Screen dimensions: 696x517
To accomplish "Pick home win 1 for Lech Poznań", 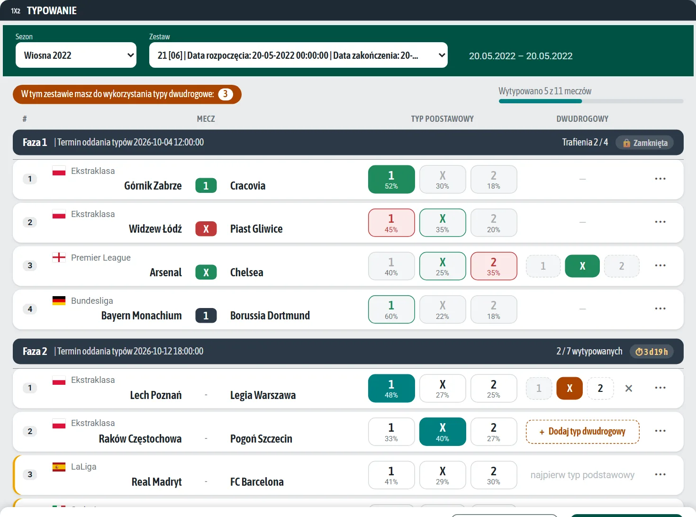I will pyautogui.click(x=391, y=388).
